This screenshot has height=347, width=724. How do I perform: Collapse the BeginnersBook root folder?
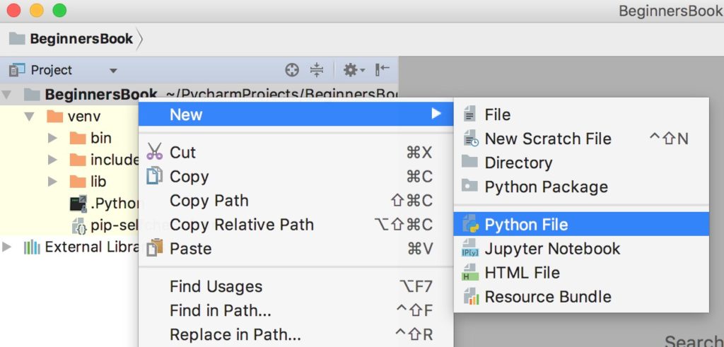6,95
